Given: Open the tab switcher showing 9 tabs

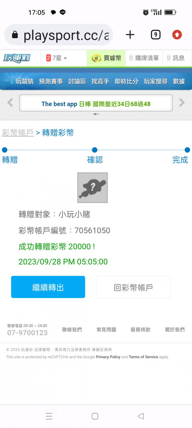Looking at the screenshot, I should (156, 35).
